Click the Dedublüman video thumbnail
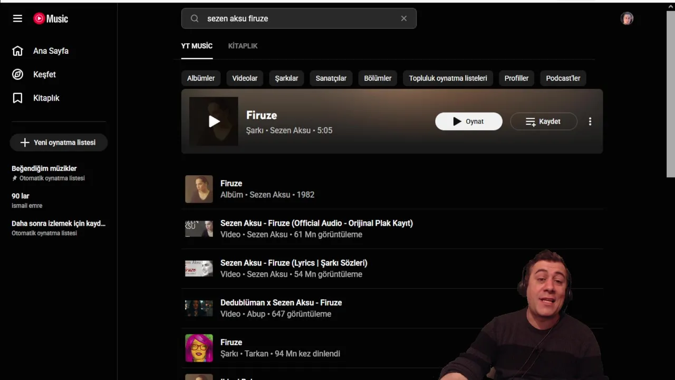Image resolution: width=675 pixels, height=380 pixels. (x=199, y=308)
